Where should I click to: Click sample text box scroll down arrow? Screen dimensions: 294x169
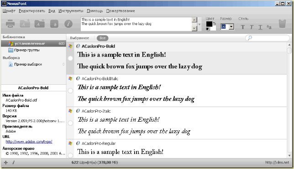click(194, 29)
